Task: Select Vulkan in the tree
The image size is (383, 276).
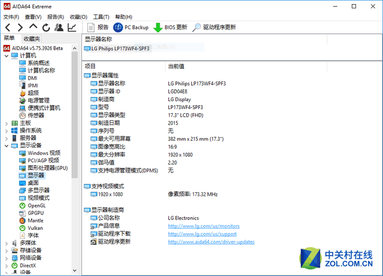Action: 31,228
